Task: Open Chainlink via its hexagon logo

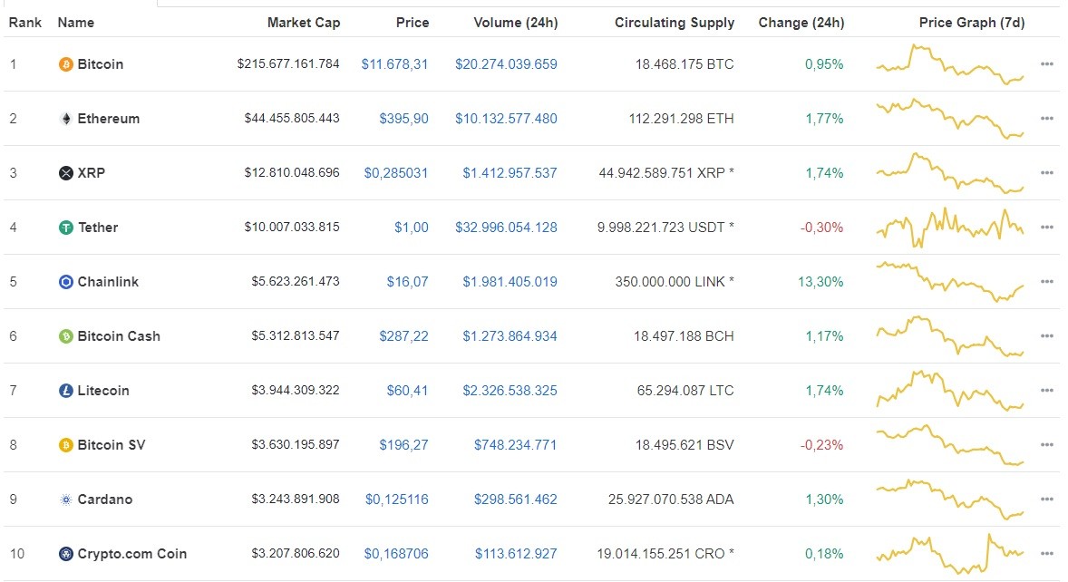Action: (x=65, y=282)
